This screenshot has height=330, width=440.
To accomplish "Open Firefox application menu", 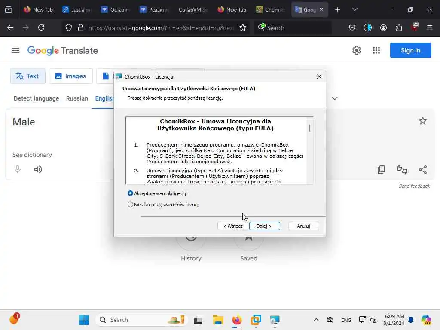I will 429,28.
